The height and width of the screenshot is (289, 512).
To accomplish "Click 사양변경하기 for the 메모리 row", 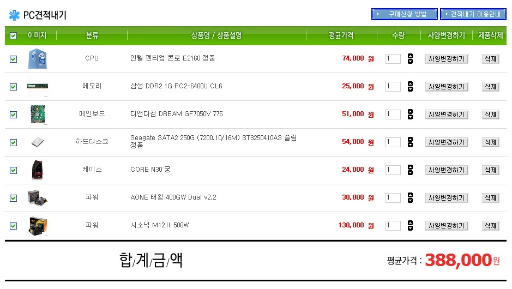I will pyautogui.click(x=447, y=87).
